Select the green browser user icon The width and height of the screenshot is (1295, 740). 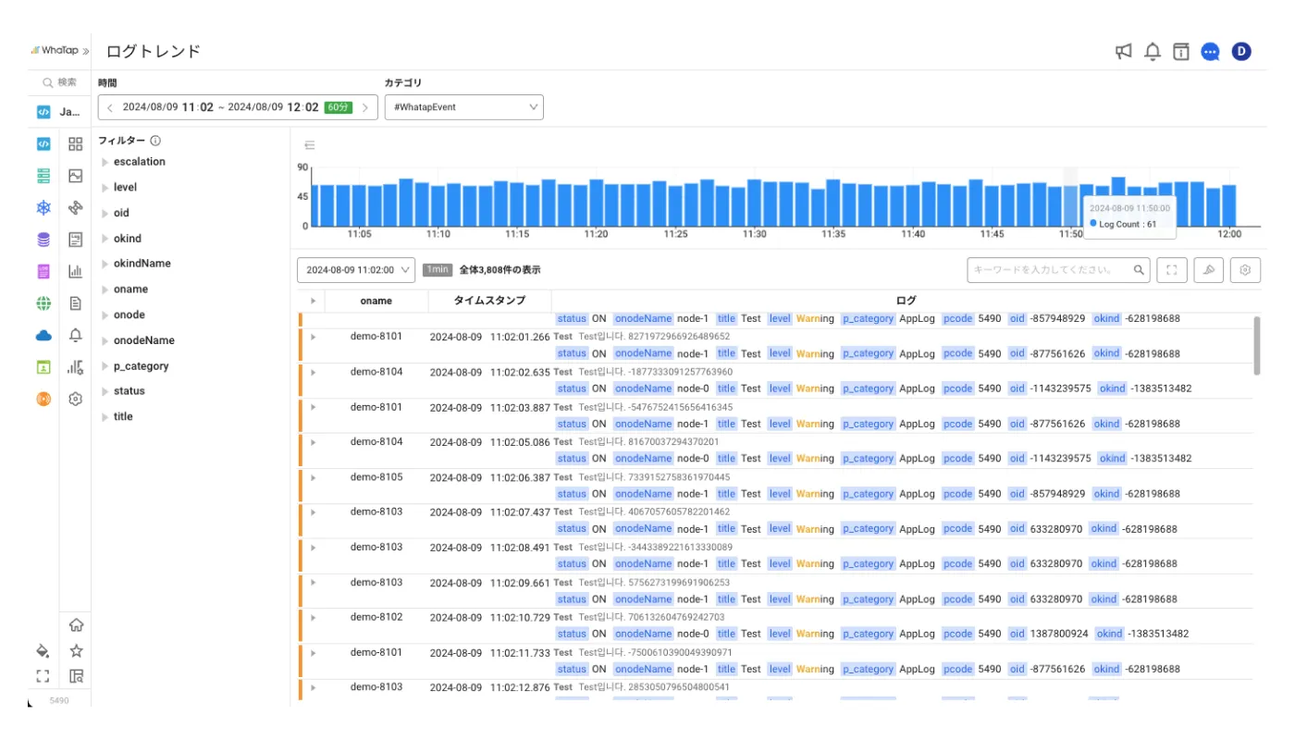point(43,367)
